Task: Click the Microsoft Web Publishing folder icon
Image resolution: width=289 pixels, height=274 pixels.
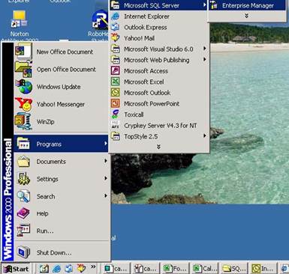Action: click(x=116, y=60)
